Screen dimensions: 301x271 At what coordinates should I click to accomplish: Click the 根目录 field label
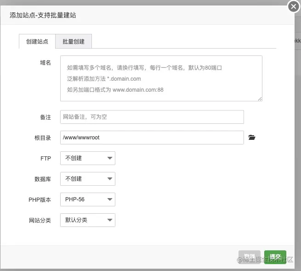(43, 138)
